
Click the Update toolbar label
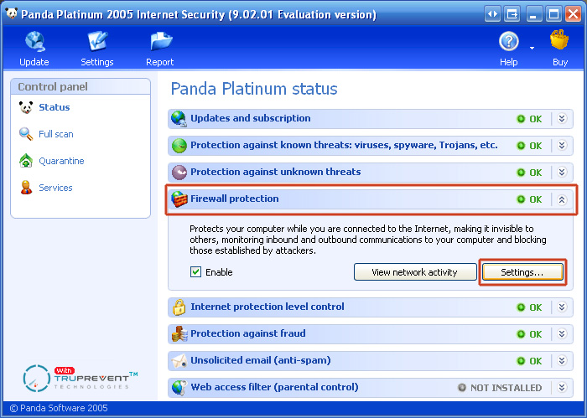(34, 62)
